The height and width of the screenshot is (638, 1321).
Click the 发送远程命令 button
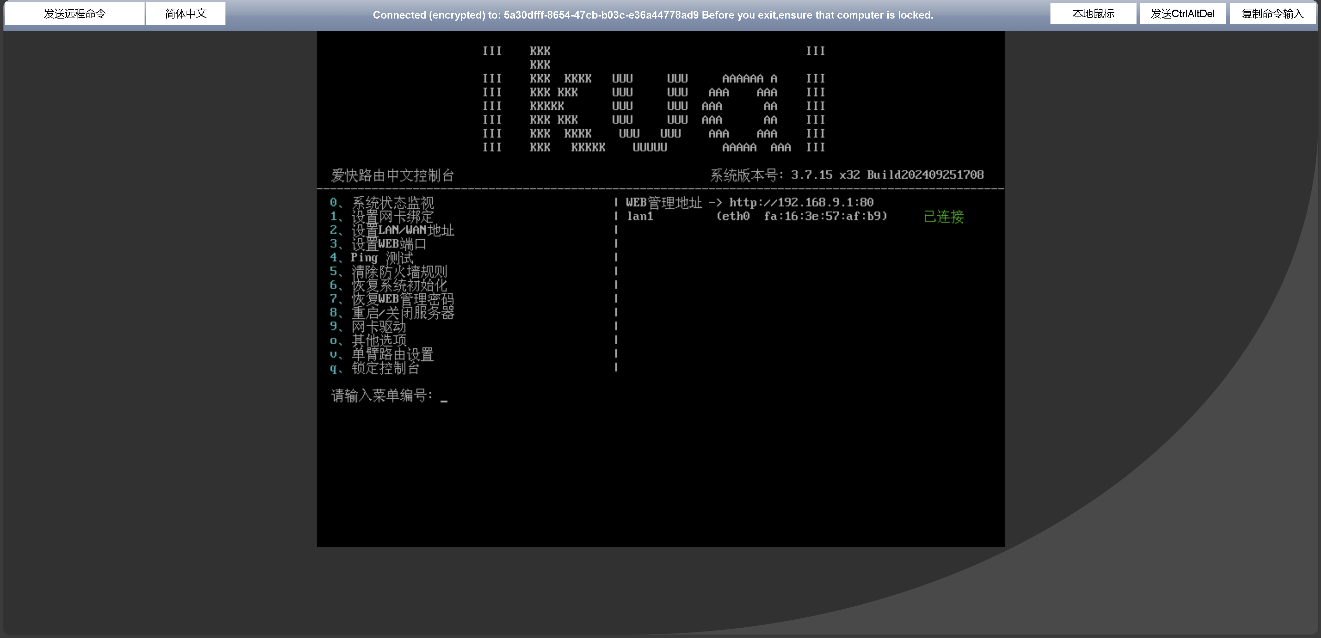74,13
